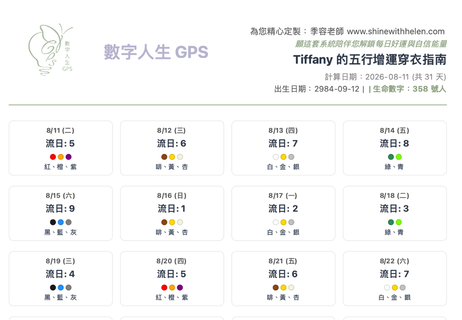The height and width of the screenshot is (320, 462).
Task: Select the 8/15 (六) date header
Action: pos(60,196)
